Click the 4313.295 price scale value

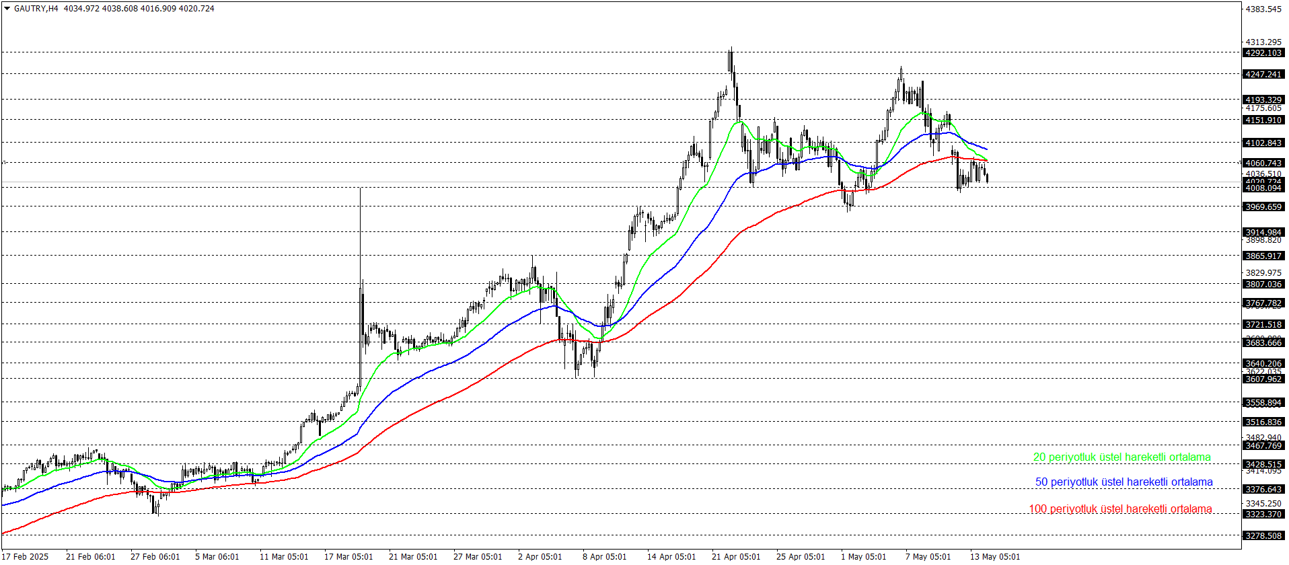(1263, 42)
